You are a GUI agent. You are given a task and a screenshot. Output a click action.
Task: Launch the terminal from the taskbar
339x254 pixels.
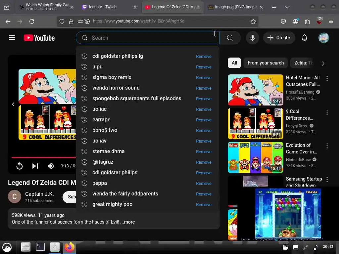coord(40,247)
